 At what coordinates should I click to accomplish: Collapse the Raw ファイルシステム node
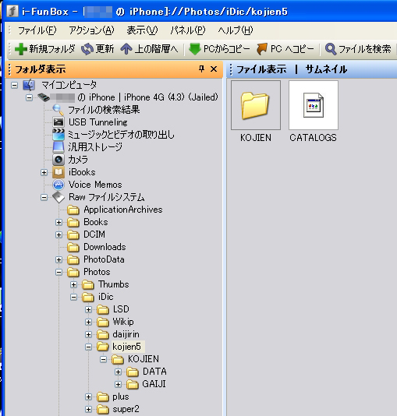click(x=44, y=197)
